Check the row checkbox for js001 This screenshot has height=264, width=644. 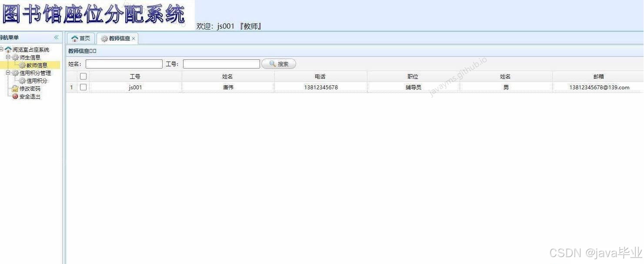click(x=83, y=87)
